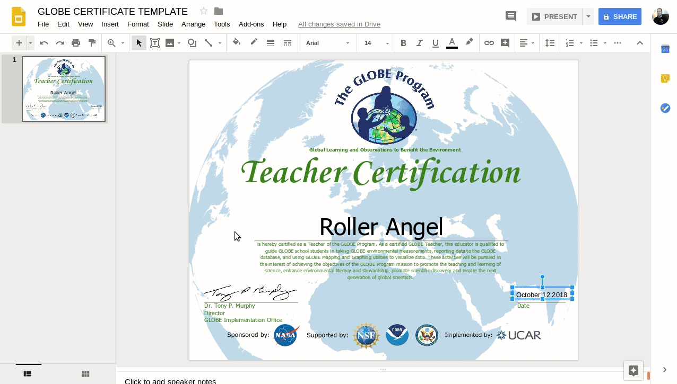This screenshot has width=677, height=384.
Task: Open the Google account avatar
Action: pos(661,16)
